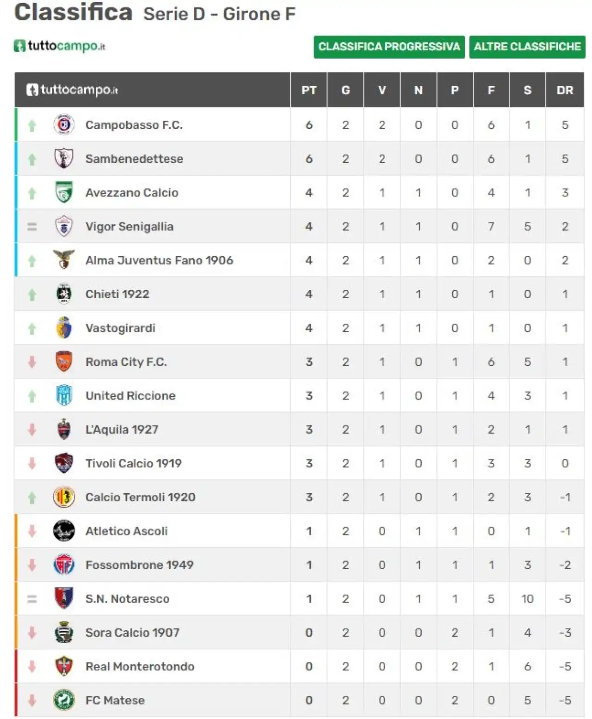Open the Altre Classifiche button

pyautogui.click(x=527, y=47)
